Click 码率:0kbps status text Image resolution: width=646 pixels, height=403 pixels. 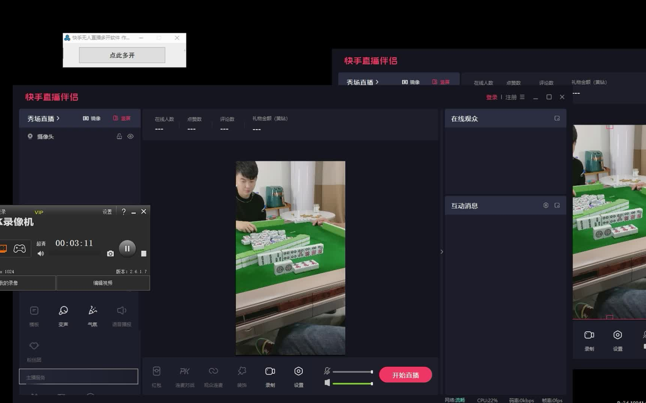point(521,400)
